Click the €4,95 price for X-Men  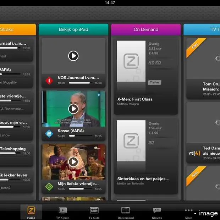(x=153, y=53)
